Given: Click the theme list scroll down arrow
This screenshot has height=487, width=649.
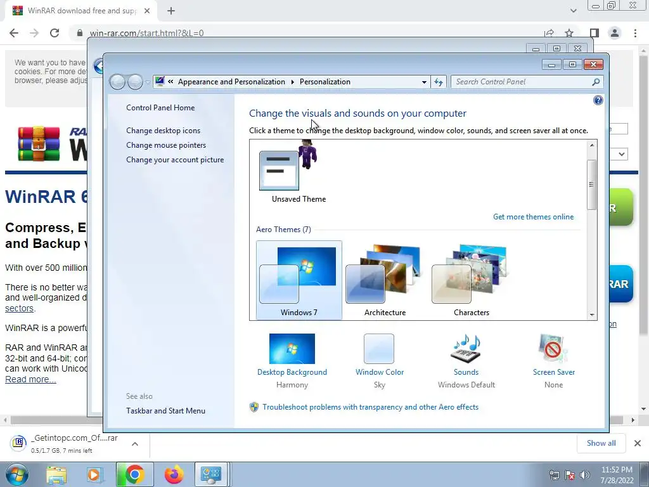Looking at the screenshot, I should click(x=592, y=315).
